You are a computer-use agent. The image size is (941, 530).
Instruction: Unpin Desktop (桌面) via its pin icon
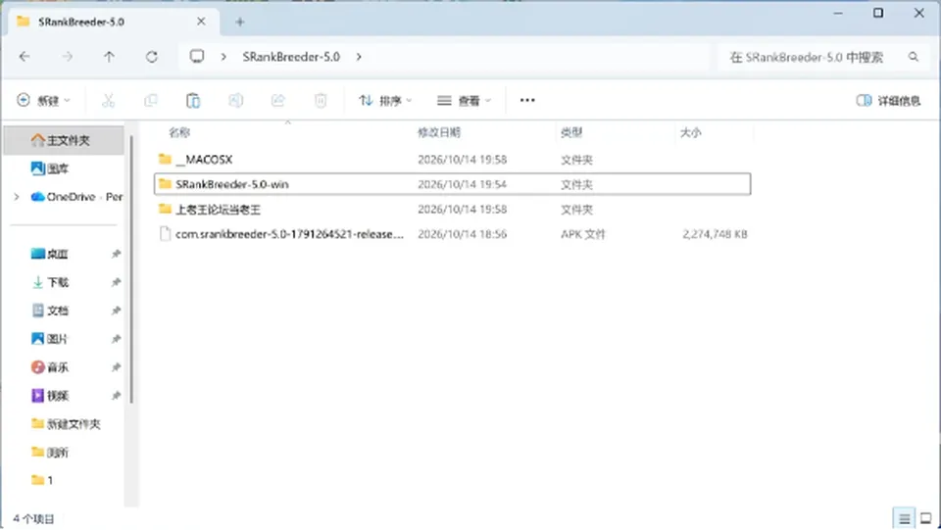[116, 254]
